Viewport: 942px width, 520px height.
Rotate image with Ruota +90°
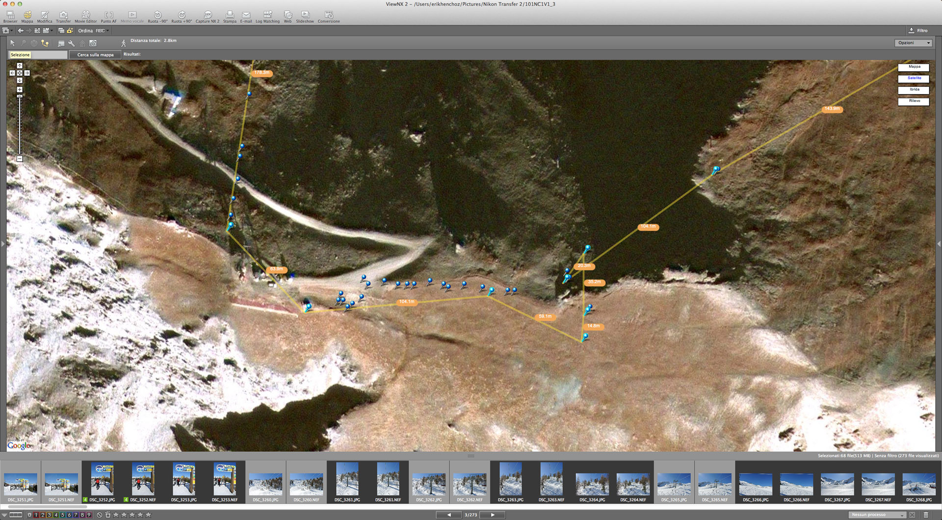coord(182,17)
